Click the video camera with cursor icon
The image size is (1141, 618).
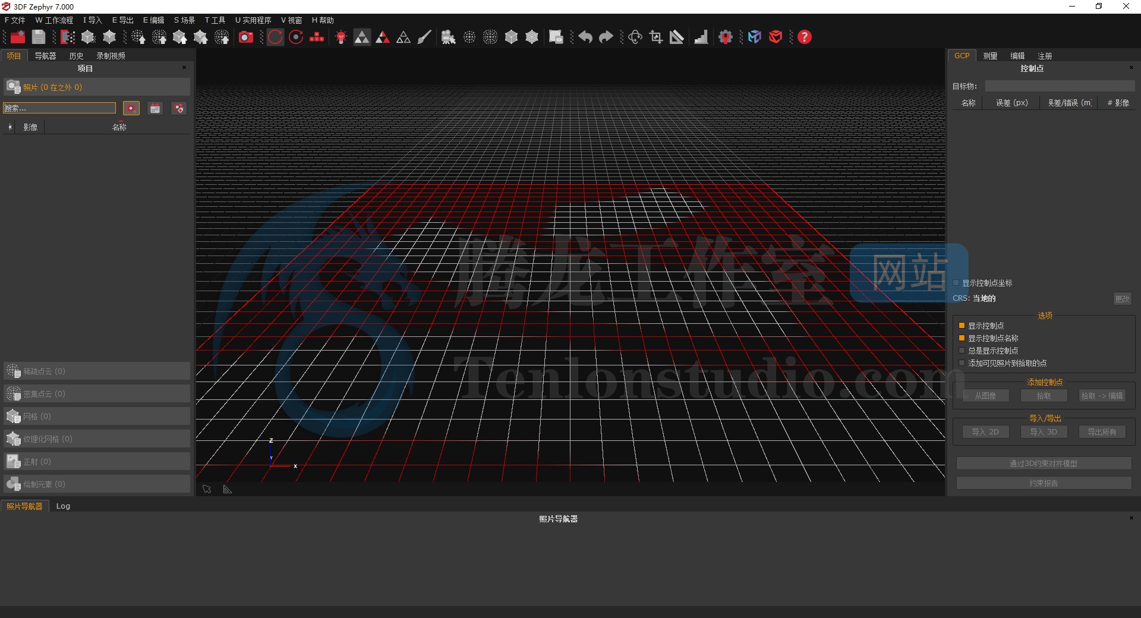(448, 37)
